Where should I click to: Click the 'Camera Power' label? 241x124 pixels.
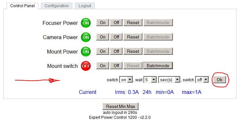[60, 37]
